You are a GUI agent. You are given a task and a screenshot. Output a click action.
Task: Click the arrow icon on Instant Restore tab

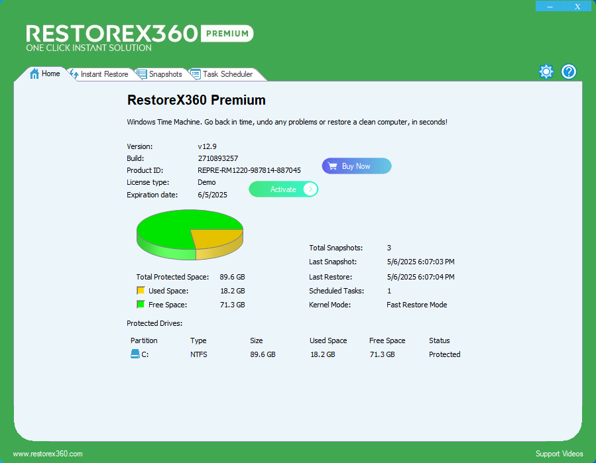click(x=73, y=74)
